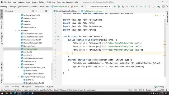Image resolution: width=169 pixels, height=95 pixels.
Task: Change file encoding UTF-8 in the status bar
Action: coord(142,90)
